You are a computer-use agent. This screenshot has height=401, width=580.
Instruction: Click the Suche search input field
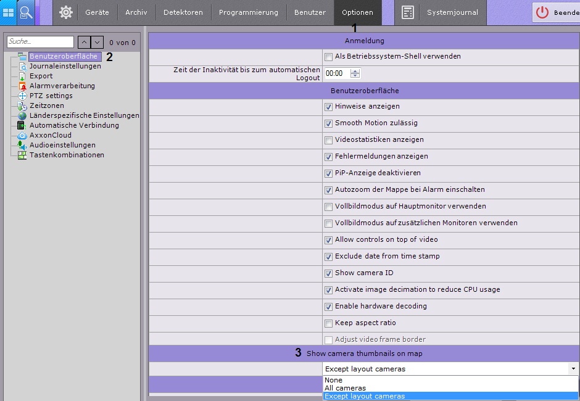40,42
